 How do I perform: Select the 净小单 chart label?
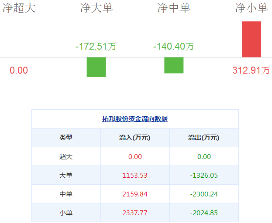point(251,8)
